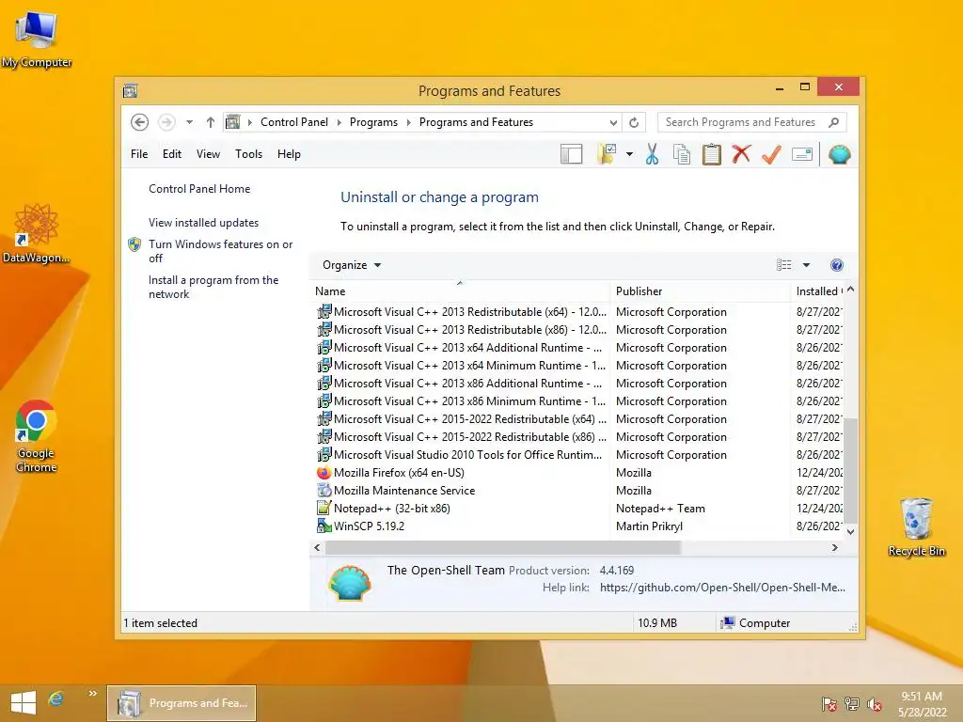
Task: Click the Programs breadcrumb in address bar
Action: 373,122
